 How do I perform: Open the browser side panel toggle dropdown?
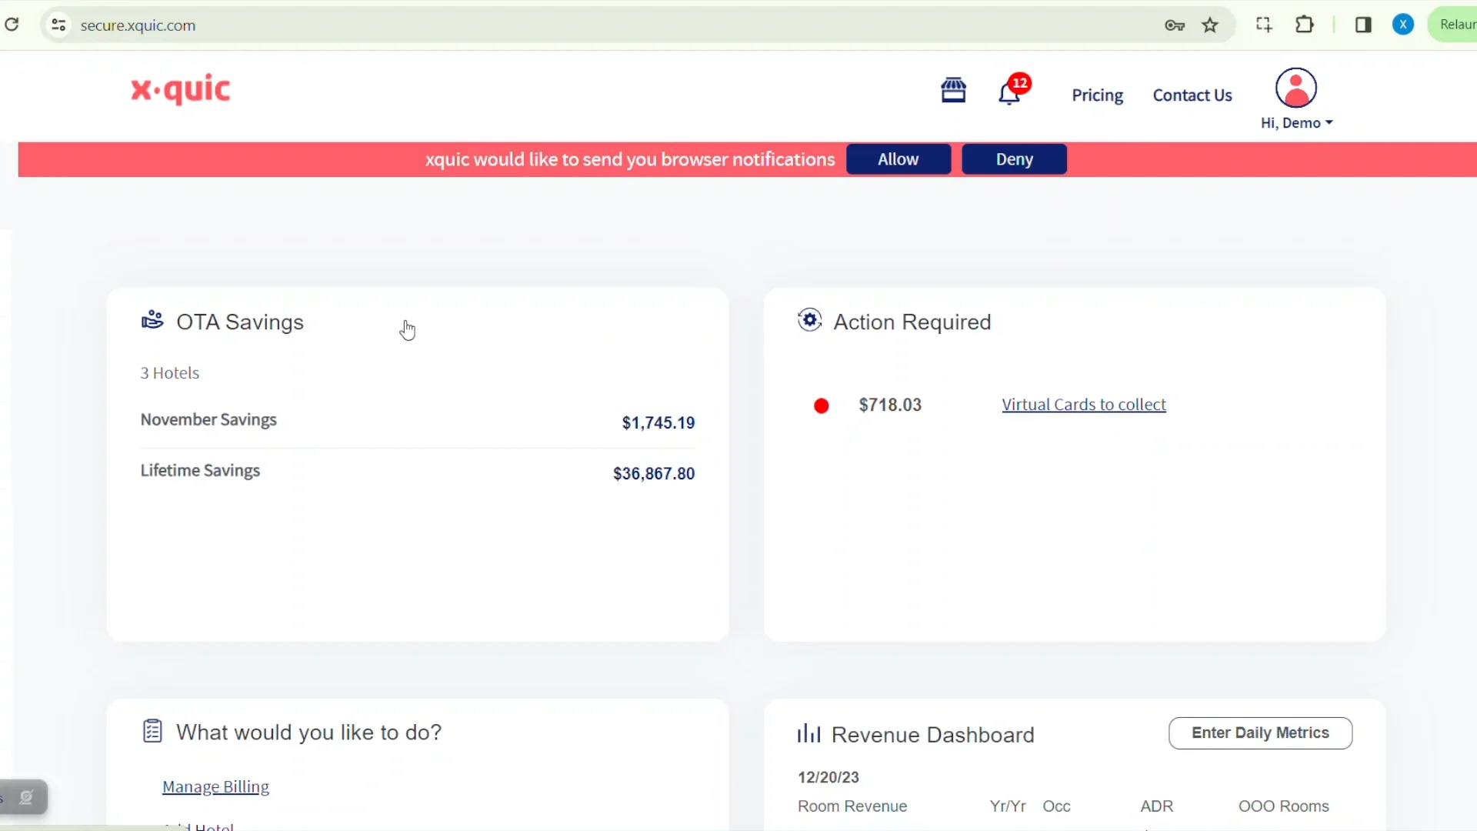(x=1363, y=25)
